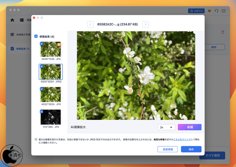Open the home icon in background window

point(12,20)
